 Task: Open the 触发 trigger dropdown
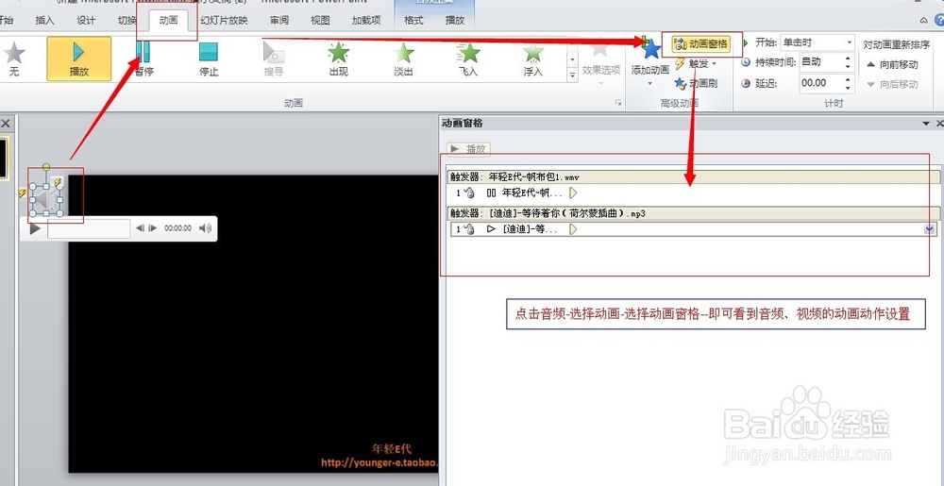coord(696,64)
